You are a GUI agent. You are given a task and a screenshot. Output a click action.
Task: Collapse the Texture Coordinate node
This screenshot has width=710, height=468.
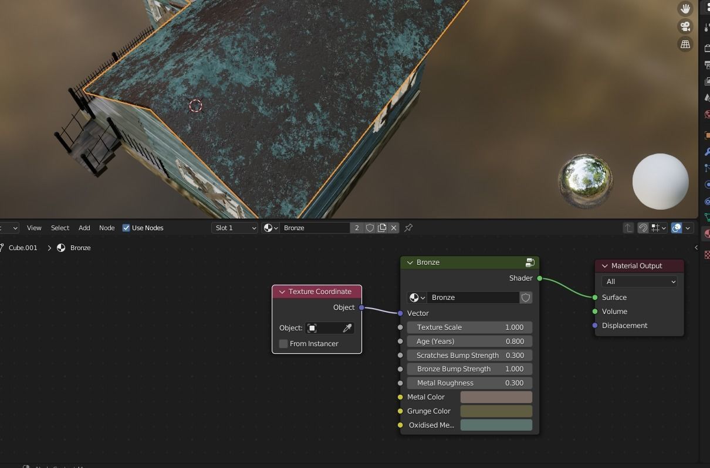pos(282,292)
